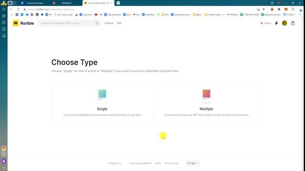Click the purple Alice assistant sidebar icon
The image size is (305, 171).
4,161
